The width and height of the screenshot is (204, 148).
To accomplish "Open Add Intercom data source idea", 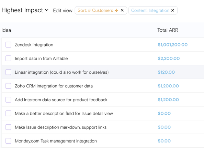I will (x=61, y=100).
